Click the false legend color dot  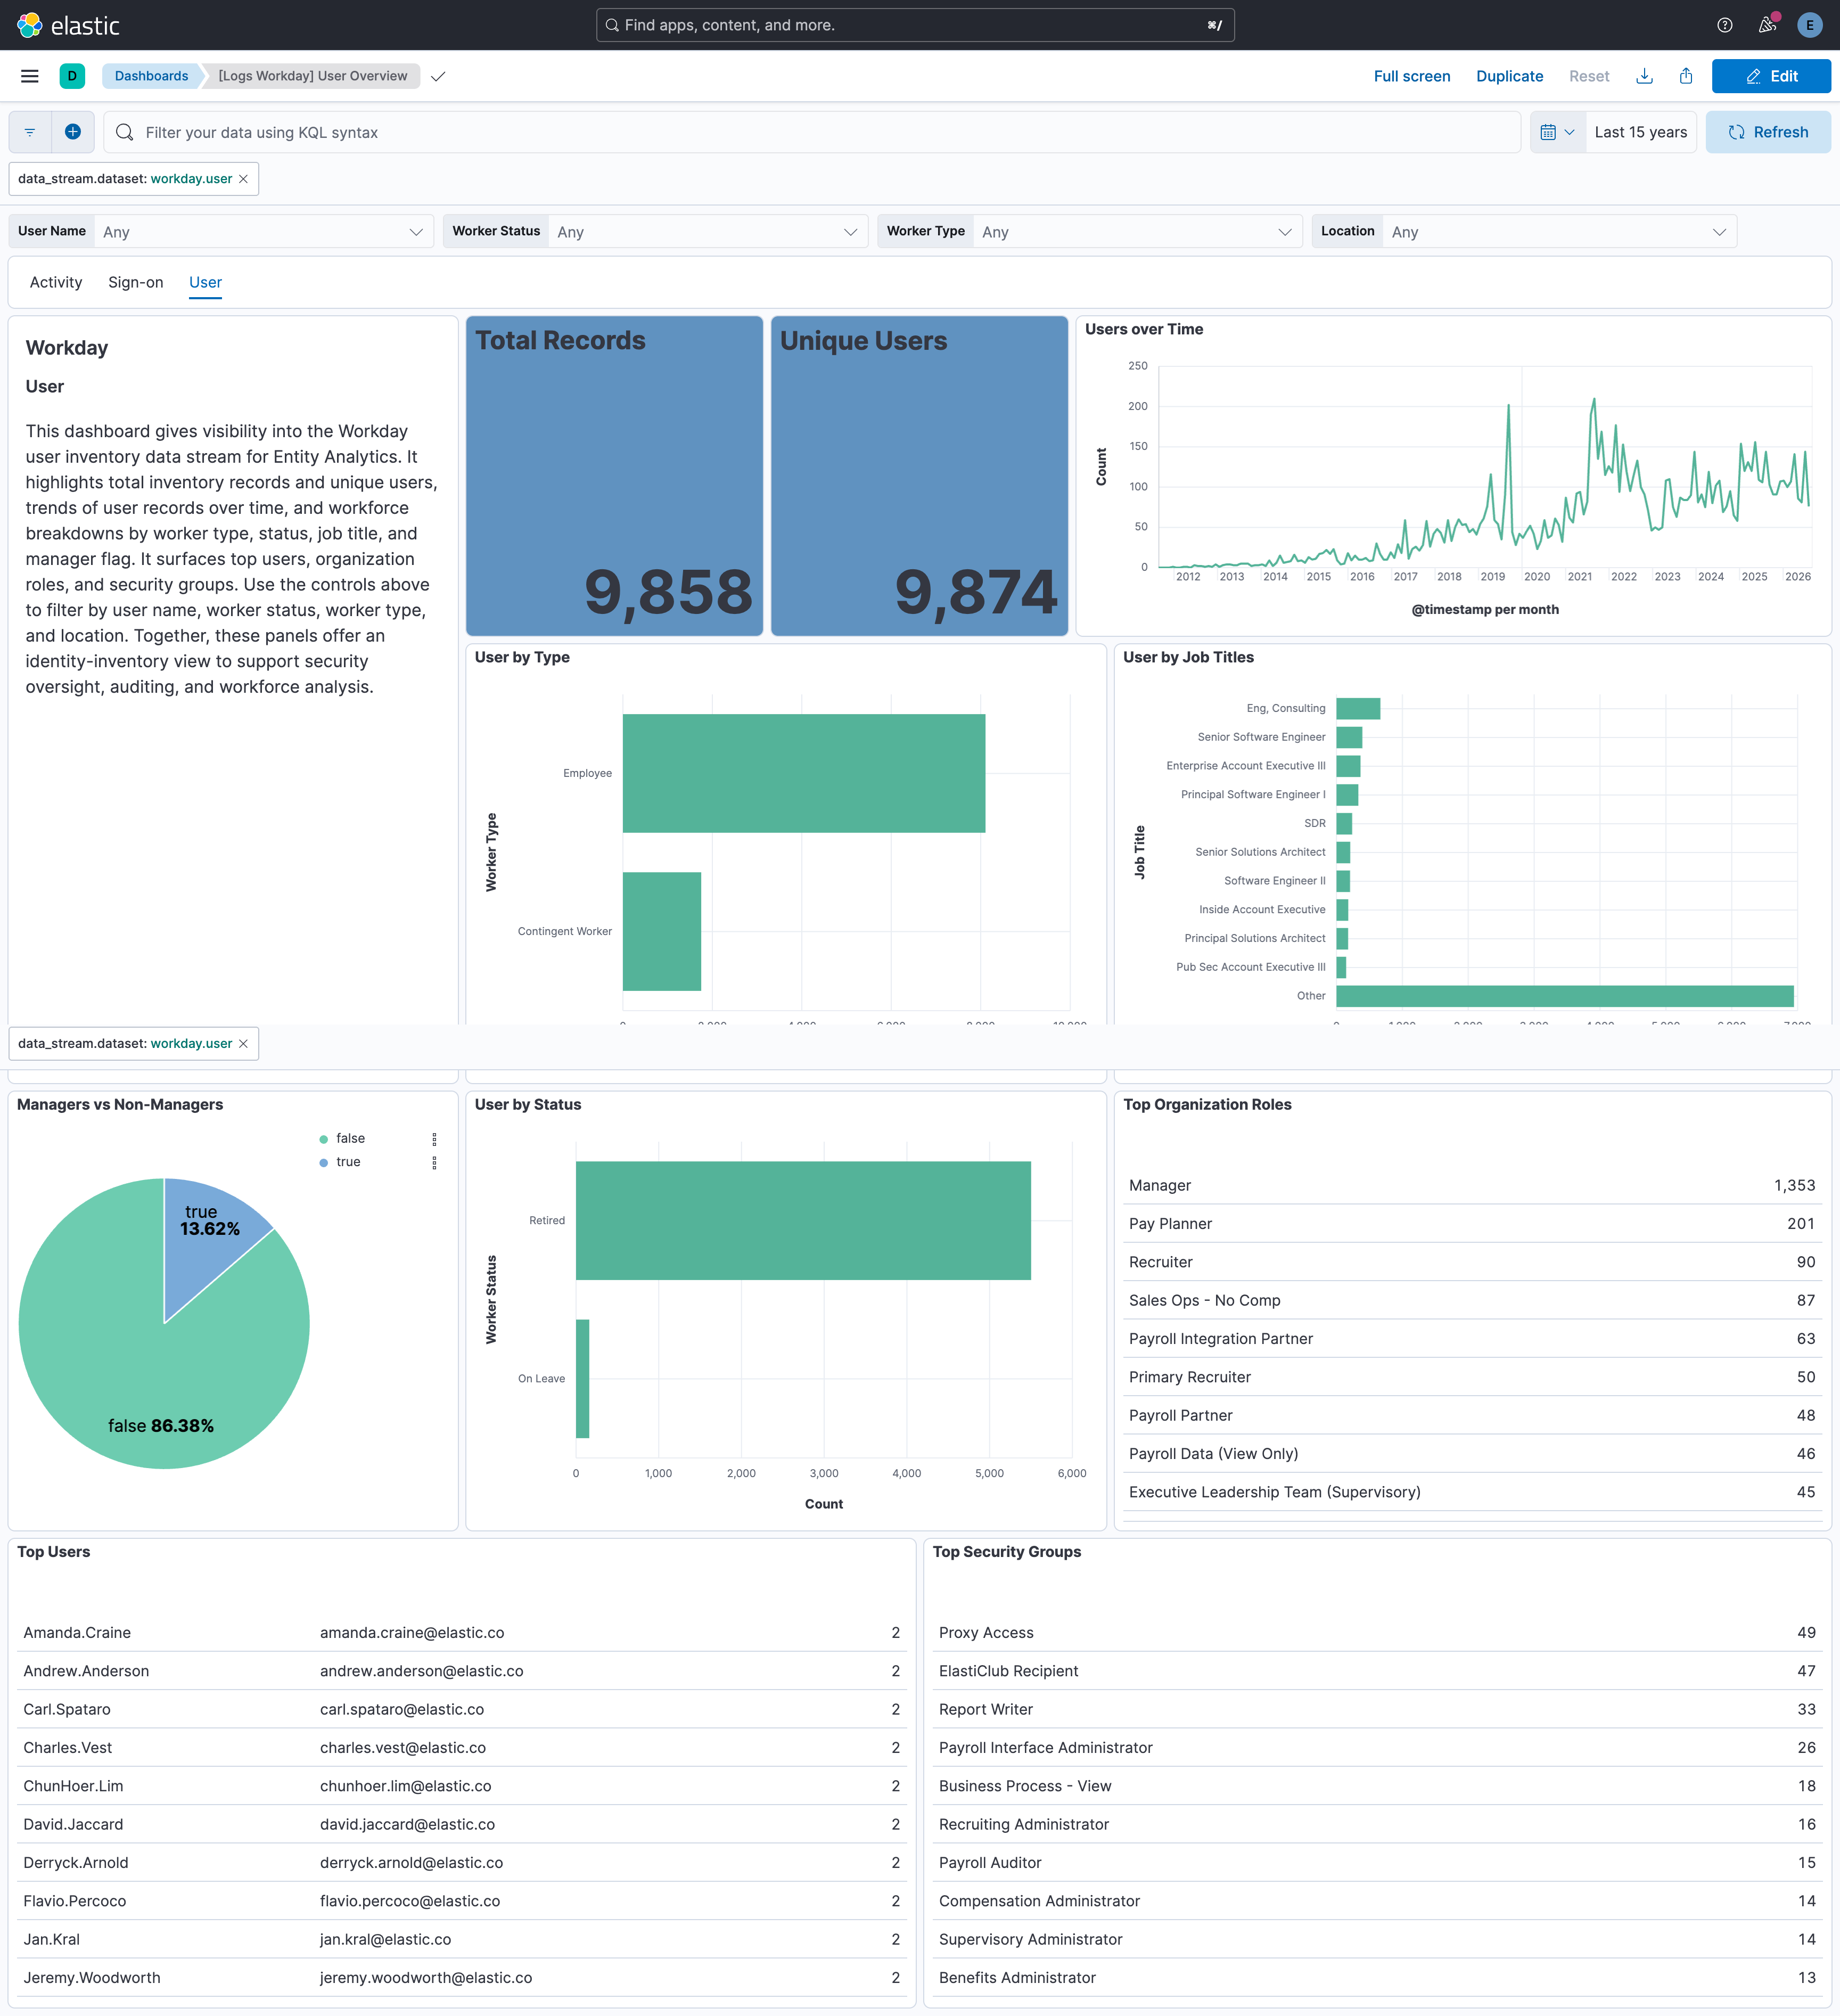[x=323, y=1139]
